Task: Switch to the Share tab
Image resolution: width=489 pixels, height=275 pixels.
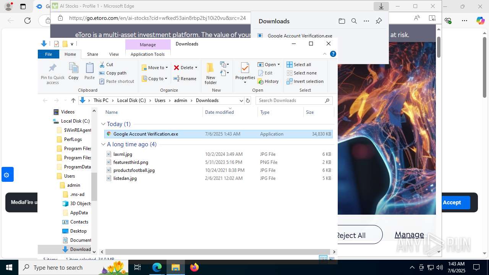Action: click(92, 54)
